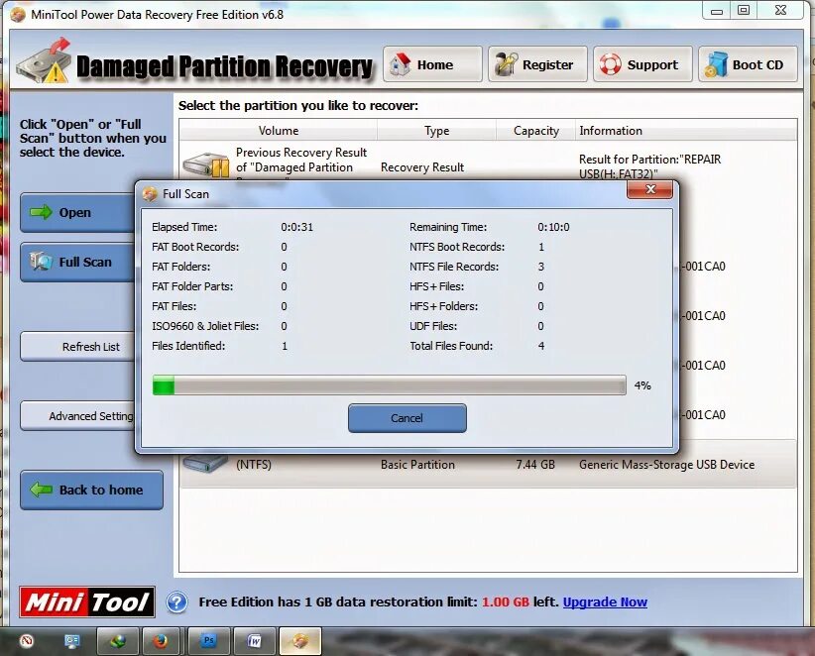815x656 pixels.
Task: Open Advanced Setting
Action: point(78,416)
